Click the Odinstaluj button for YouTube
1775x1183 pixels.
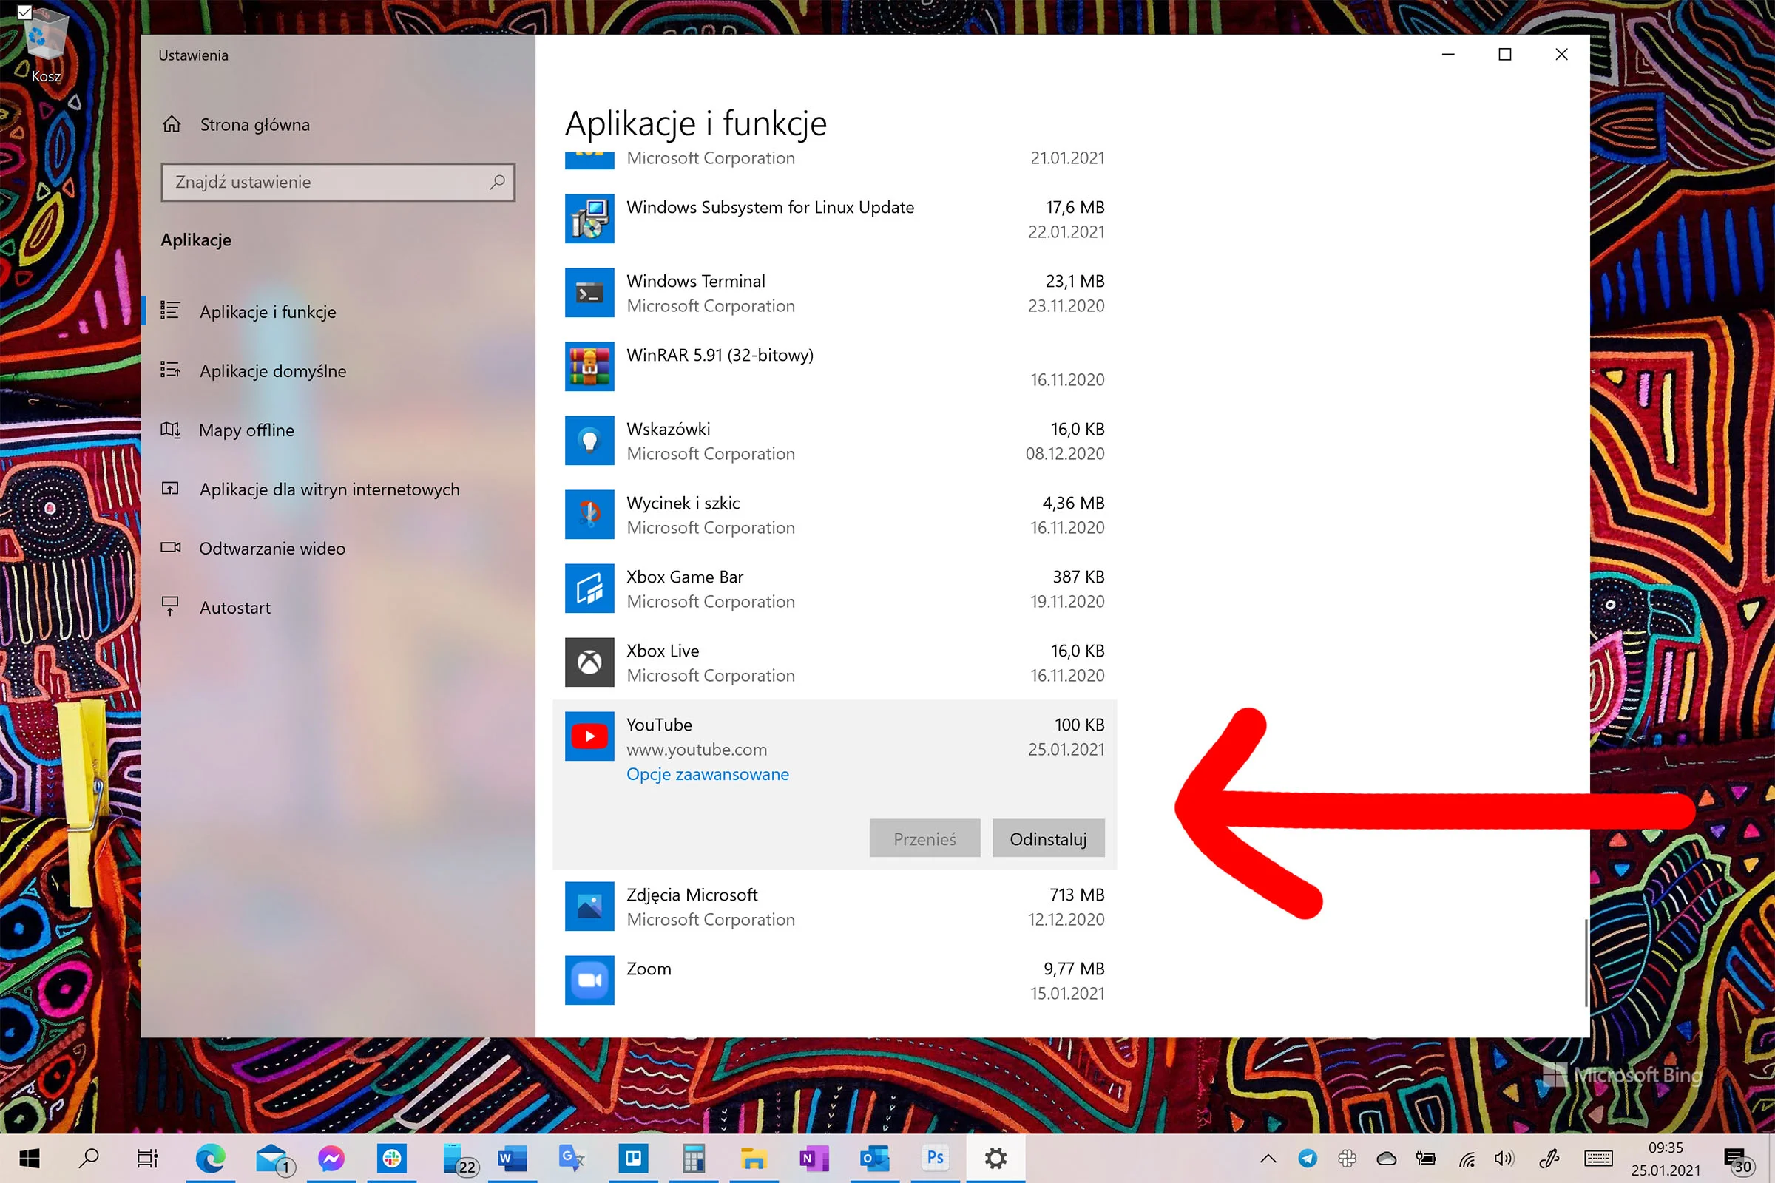coord(1048,838)
